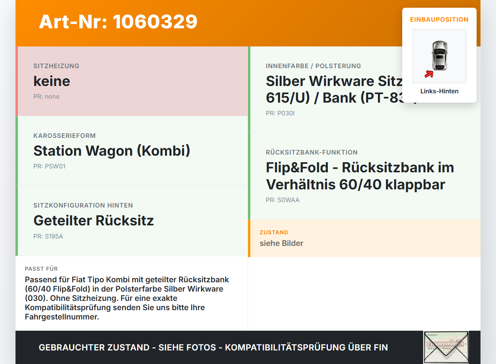Click the 'siehe Bilder' condition text
This screenshot has height=364, width=496.
pos(281,243)
